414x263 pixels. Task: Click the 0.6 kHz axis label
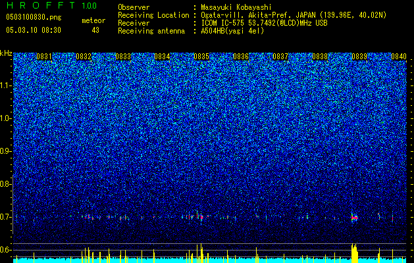(5, 250)
